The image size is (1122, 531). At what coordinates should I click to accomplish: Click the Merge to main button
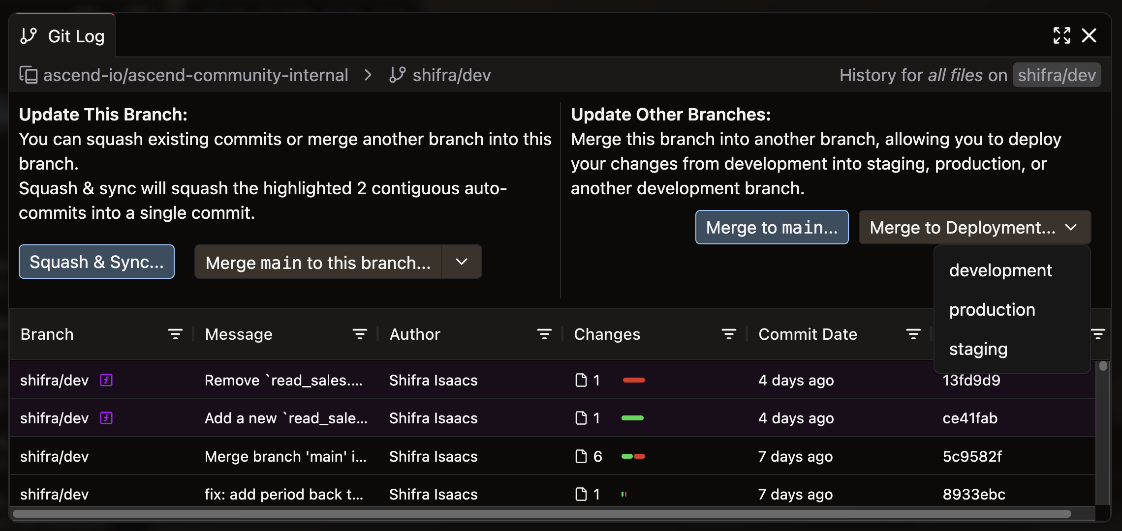[x=771, y=227]
